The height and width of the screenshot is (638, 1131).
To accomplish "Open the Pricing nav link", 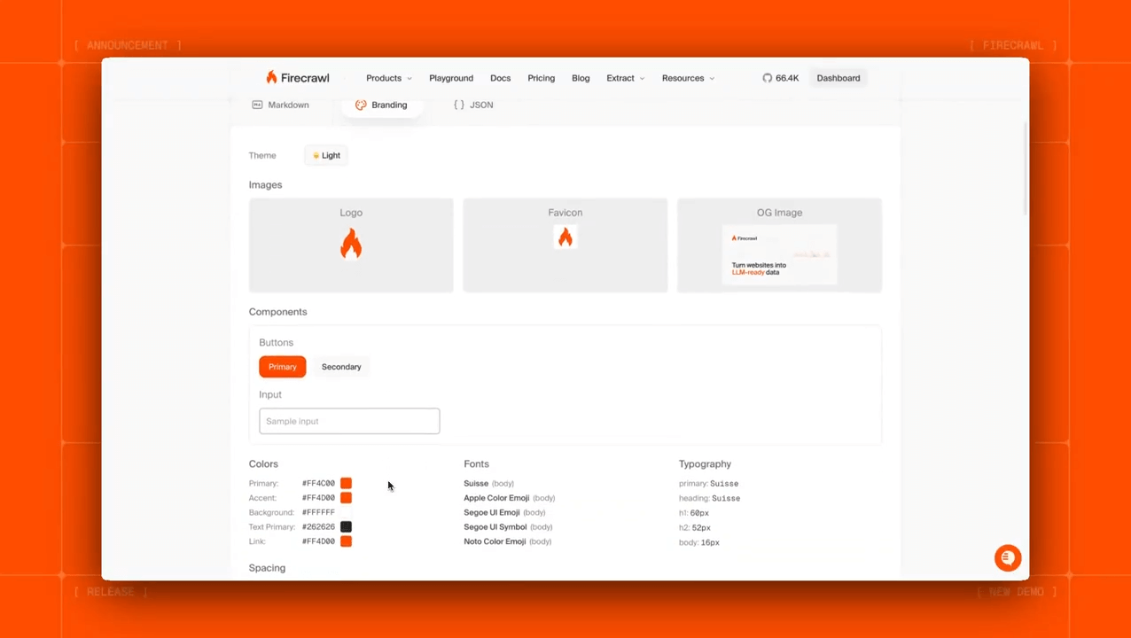I will point(541,78).
